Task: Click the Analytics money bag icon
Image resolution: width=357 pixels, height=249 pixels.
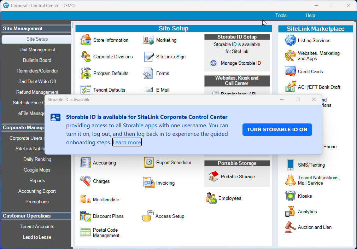Action: coord(290,212)
